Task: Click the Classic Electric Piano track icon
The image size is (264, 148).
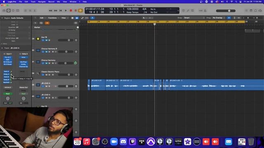Action: pos(38,73)
